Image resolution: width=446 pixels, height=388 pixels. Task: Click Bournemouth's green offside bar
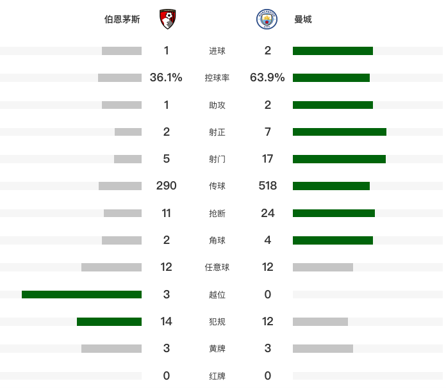81,295
